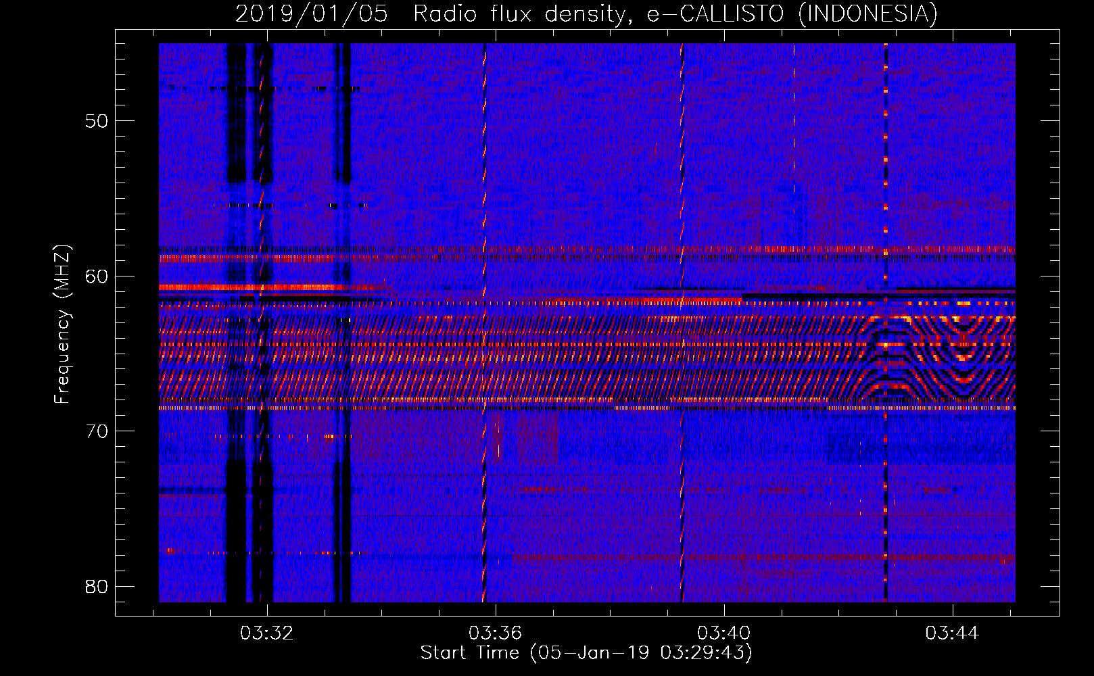This screenshot has height=676, width=1094.
Task: Click the "Frequency (MHZ)" axis title
Action: point(62,324)
